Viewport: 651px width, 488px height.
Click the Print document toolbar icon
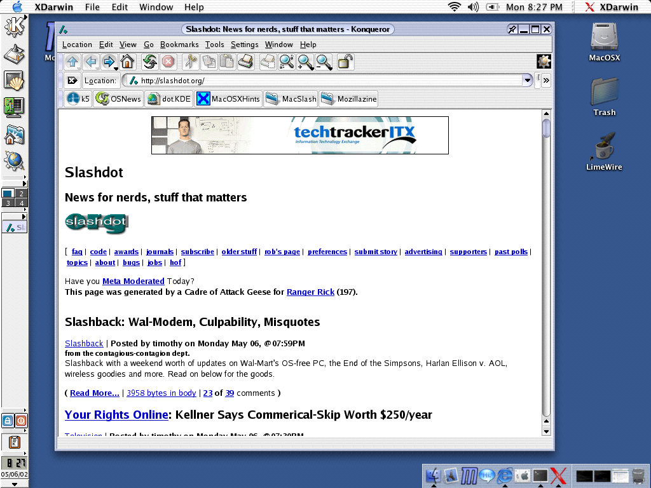246,62
